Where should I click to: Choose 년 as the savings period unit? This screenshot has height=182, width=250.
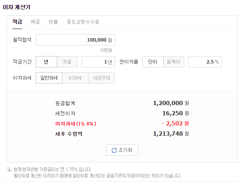[x=46, y=62]
